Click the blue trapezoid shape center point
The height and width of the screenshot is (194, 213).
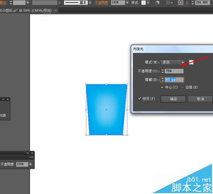(106, 109)
